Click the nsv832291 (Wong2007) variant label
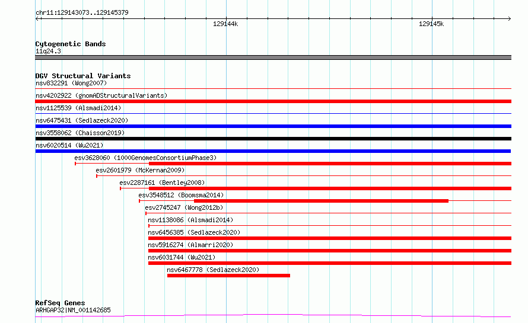The image size is (528, 323). [71, 83]
